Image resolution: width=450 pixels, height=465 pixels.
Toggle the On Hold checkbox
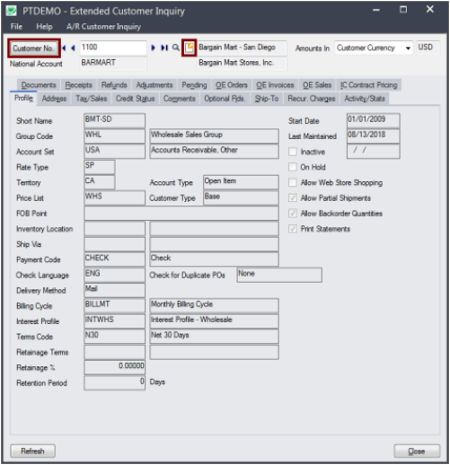click(x=293, y=167)
